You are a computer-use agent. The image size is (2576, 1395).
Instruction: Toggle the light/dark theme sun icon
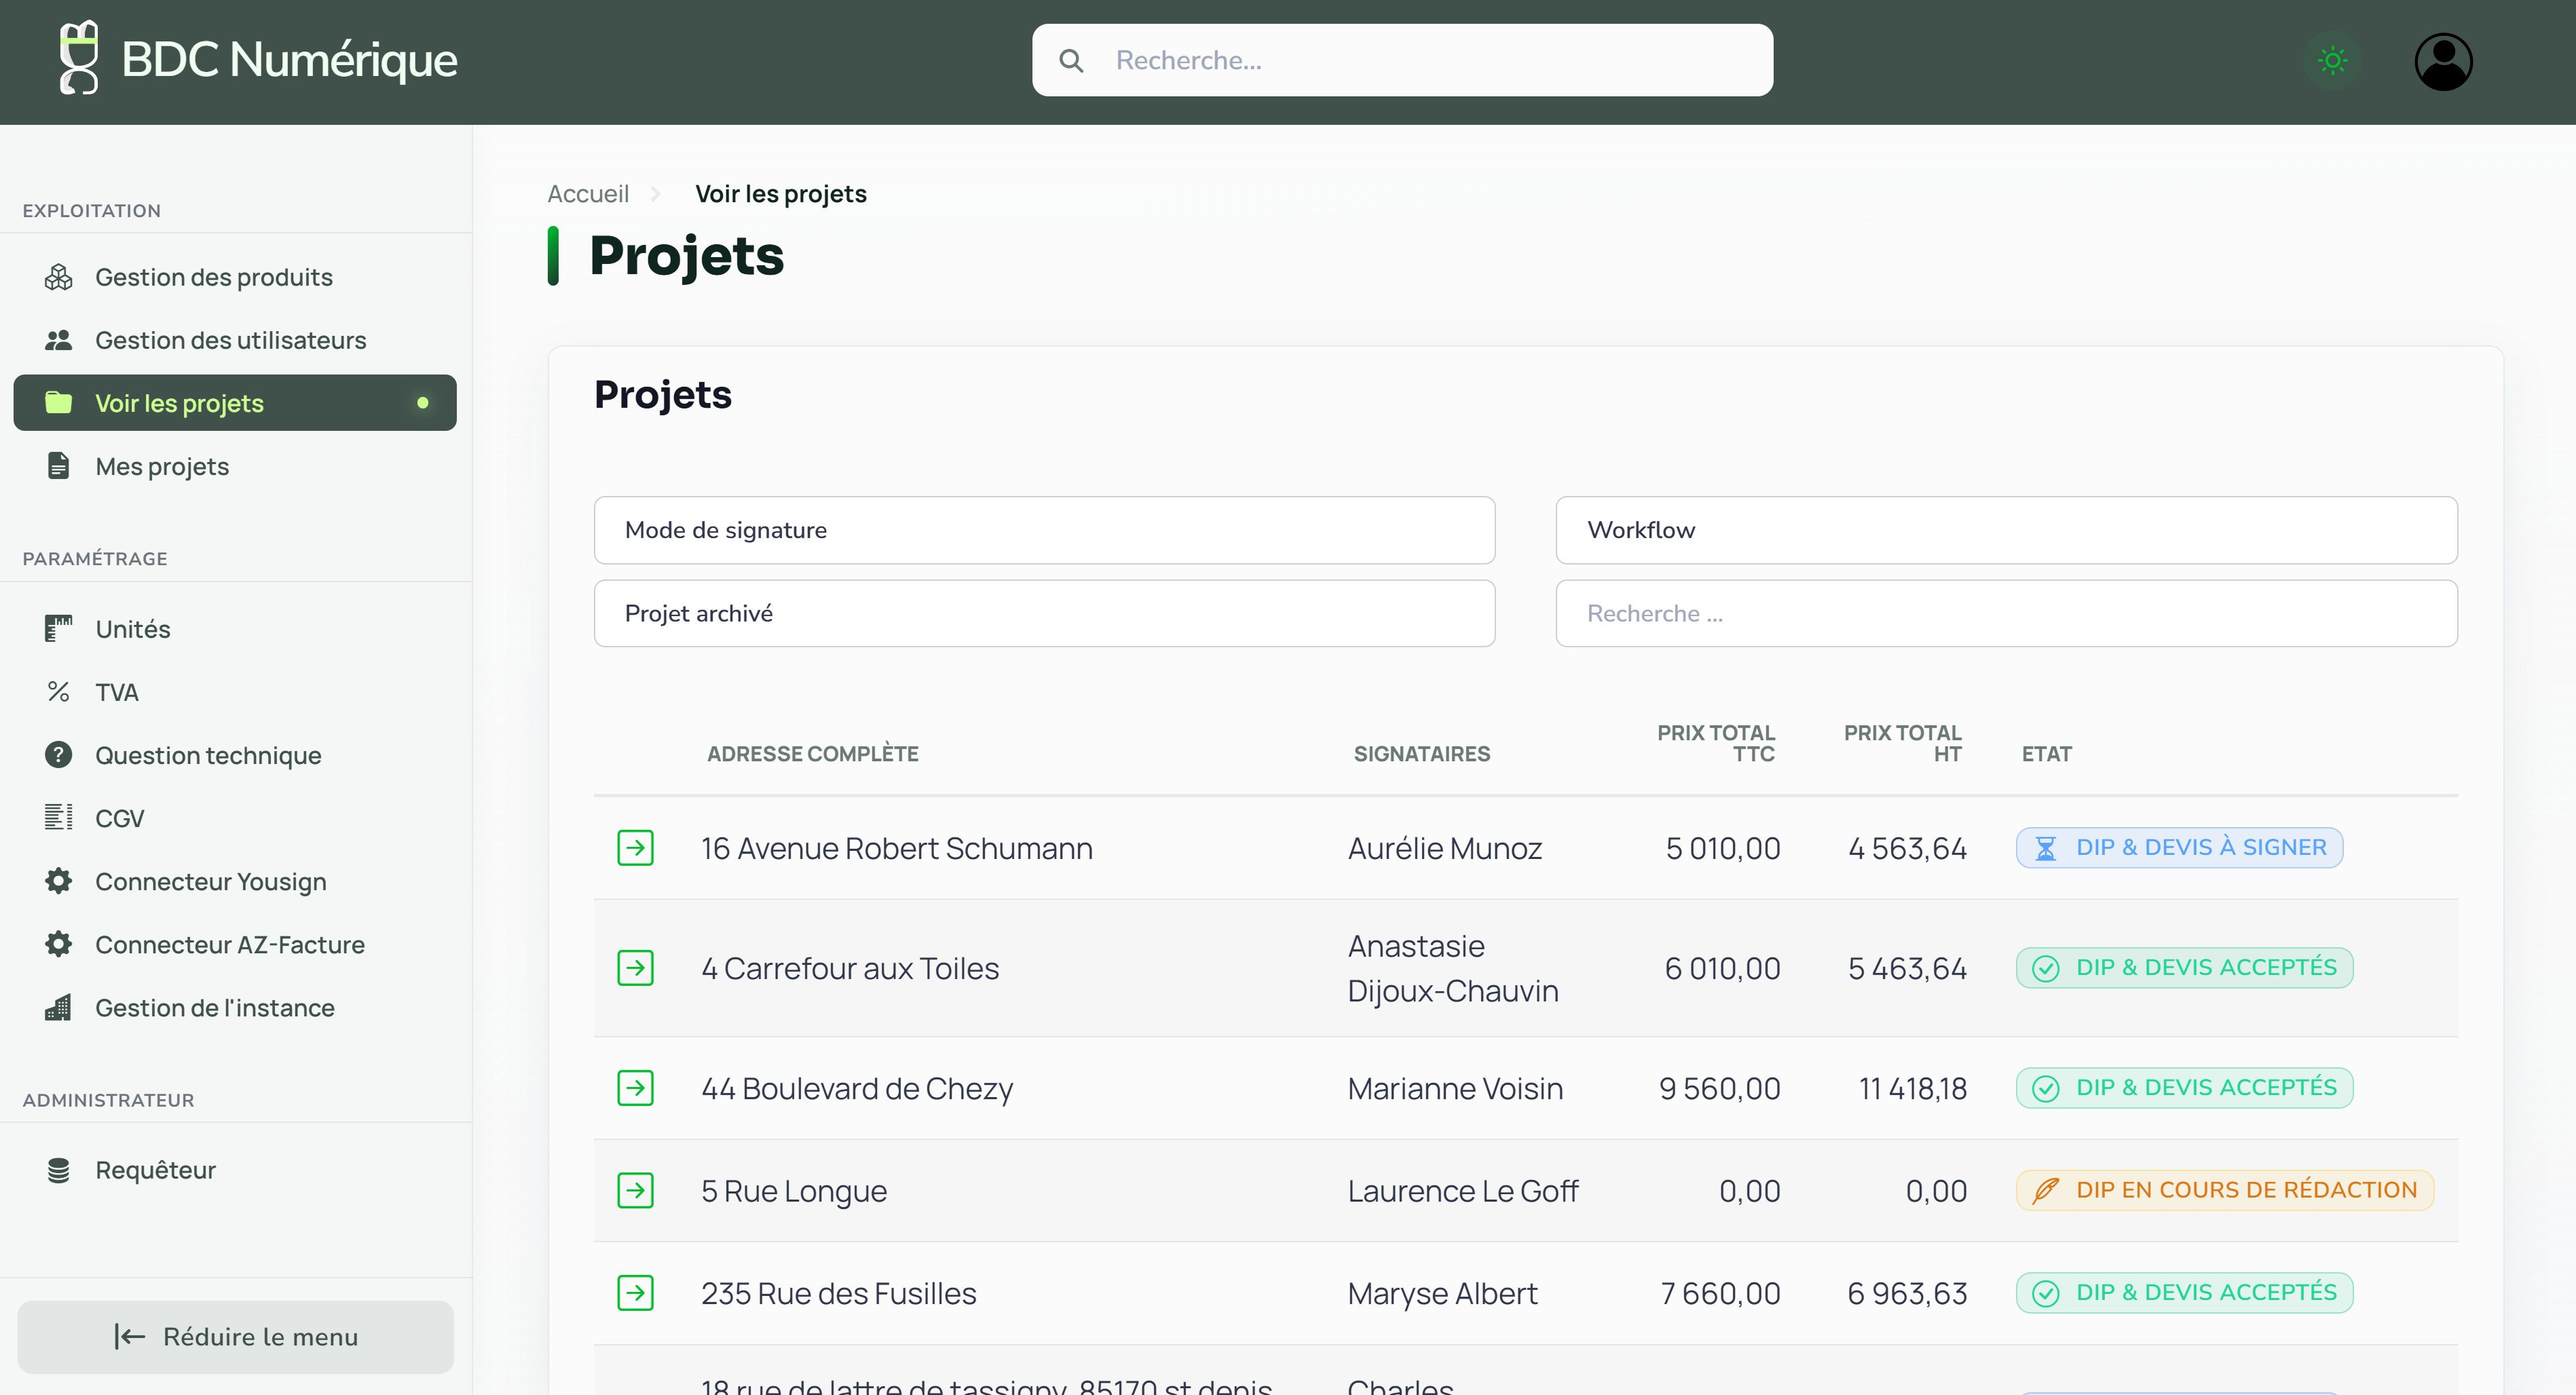point(2332,61)
